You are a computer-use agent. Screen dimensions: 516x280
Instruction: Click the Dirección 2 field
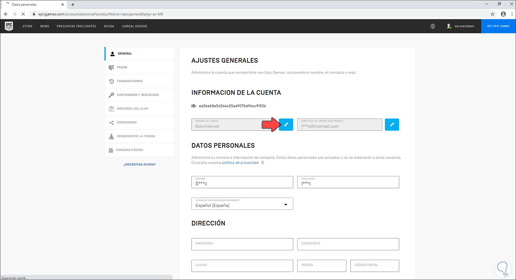tap(348, 244)
